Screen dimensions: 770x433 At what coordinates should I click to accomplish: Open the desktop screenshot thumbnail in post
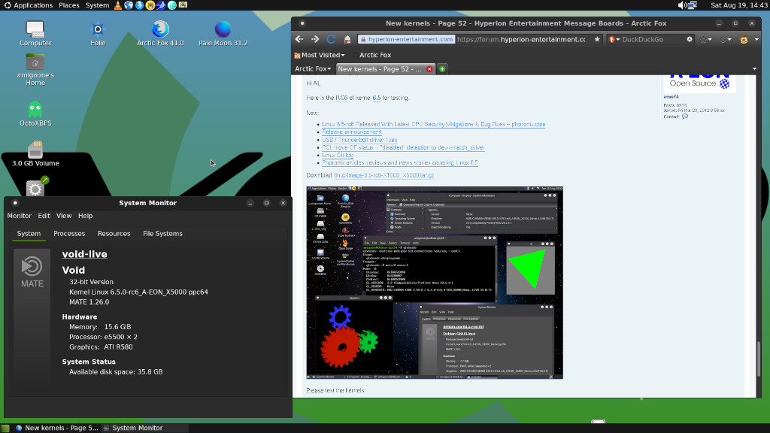pyautogui.click(x=435, y=283)
